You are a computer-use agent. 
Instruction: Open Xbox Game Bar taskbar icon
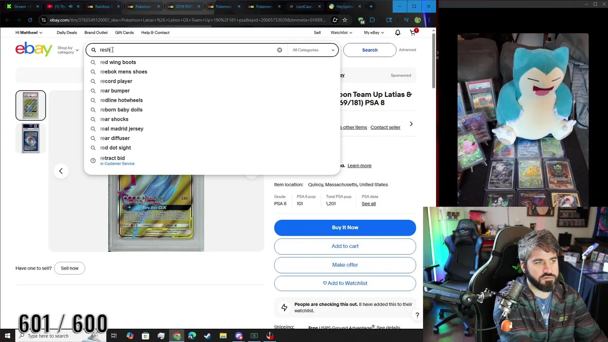point(254,336)
